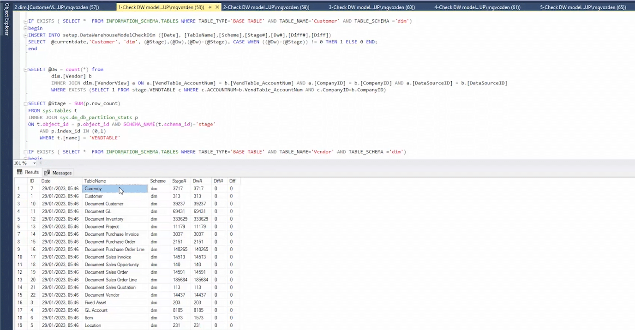Click setup.DataWarehouseModelCheckDim in the INSERT statement
This screenshot has height=330, width=635.
110,35
